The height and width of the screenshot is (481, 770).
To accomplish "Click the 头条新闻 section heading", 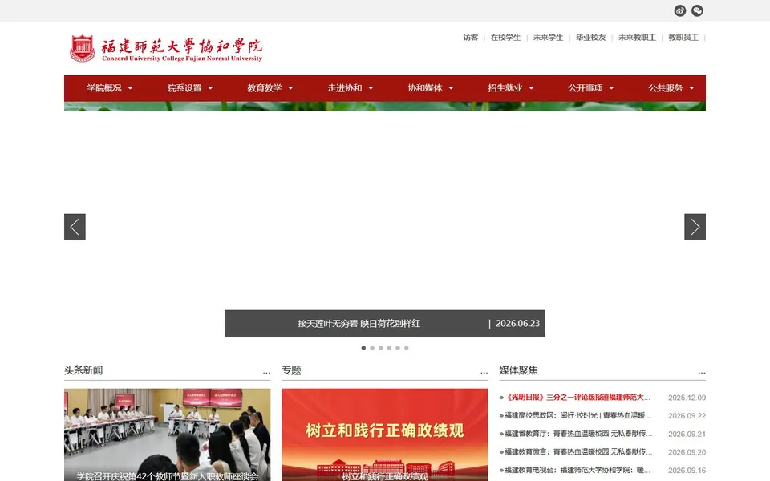I will pos(83,370).
